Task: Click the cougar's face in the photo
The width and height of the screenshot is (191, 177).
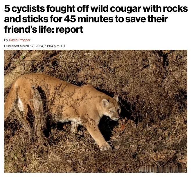Action: (112, 110)
